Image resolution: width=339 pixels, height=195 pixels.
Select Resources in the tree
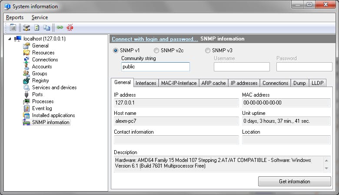43,53
